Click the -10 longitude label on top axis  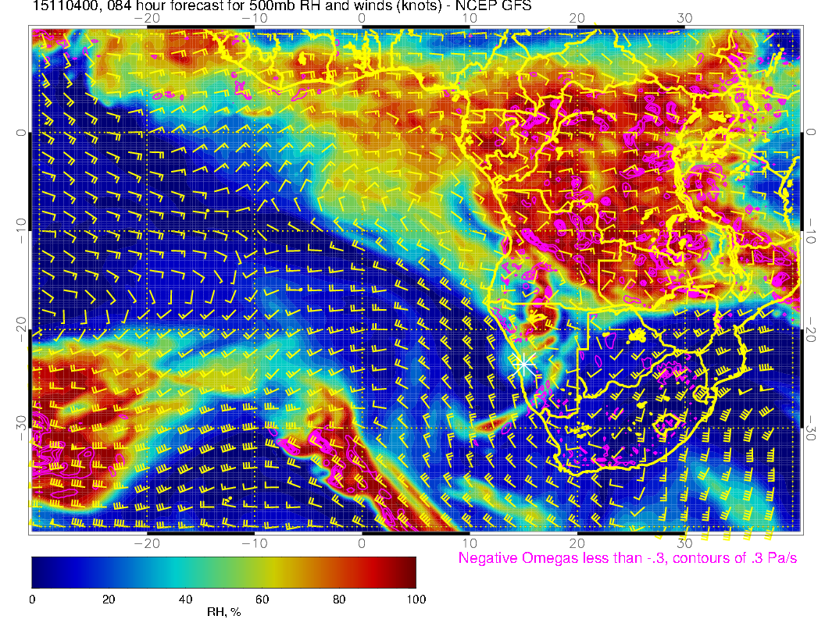click(x=254, y=18)
